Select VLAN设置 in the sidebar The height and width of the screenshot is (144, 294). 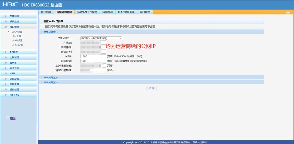point(17,41)
